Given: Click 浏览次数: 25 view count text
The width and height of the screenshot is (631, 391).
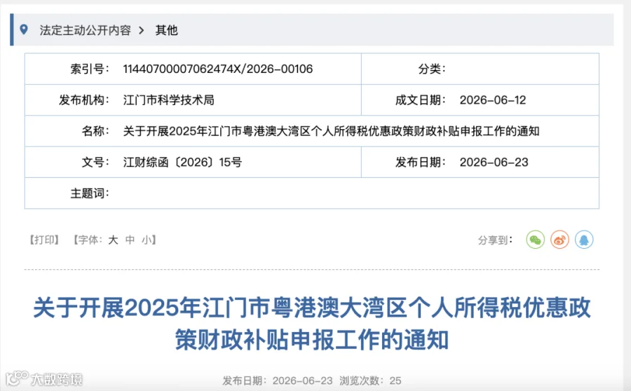Looking at the screenshot, I should tap(370, 380).
